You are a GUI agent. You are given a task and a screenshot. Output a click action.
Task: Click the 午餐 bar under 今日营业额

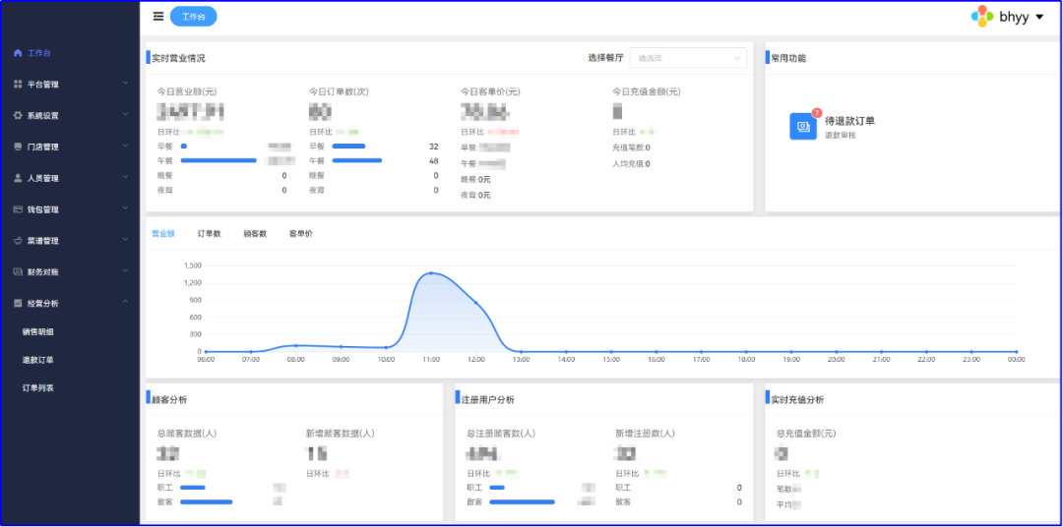point(219,160)
